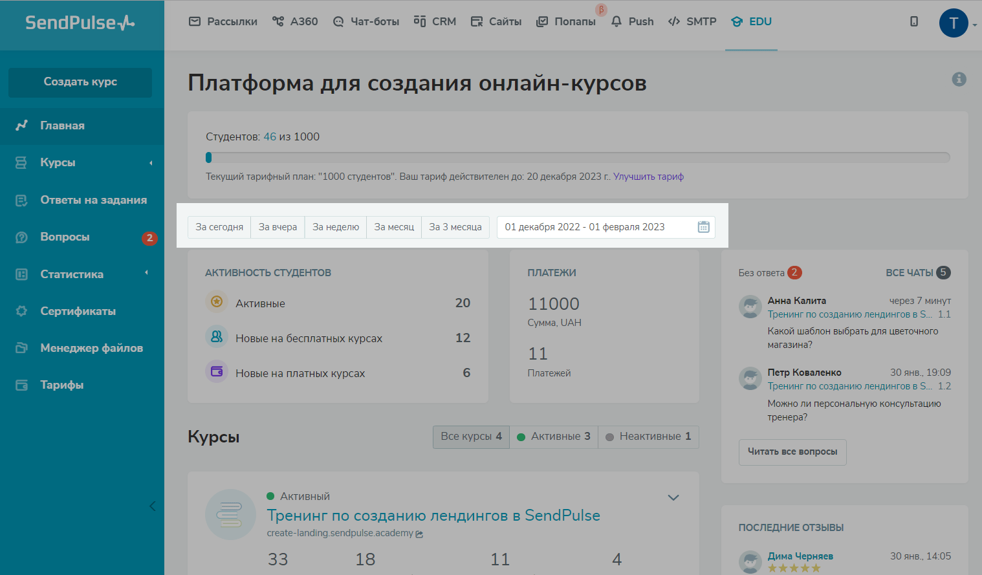
Task: Open the calendar icon date picker
Action: (x=704, y=227)
